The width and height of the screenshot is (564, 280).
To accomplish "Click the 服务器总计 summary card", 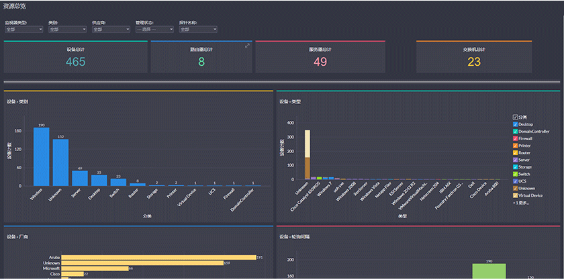I will 320,57.
